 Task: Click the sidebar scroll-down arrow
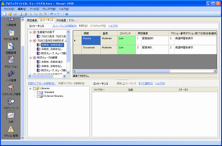point(22,138)
